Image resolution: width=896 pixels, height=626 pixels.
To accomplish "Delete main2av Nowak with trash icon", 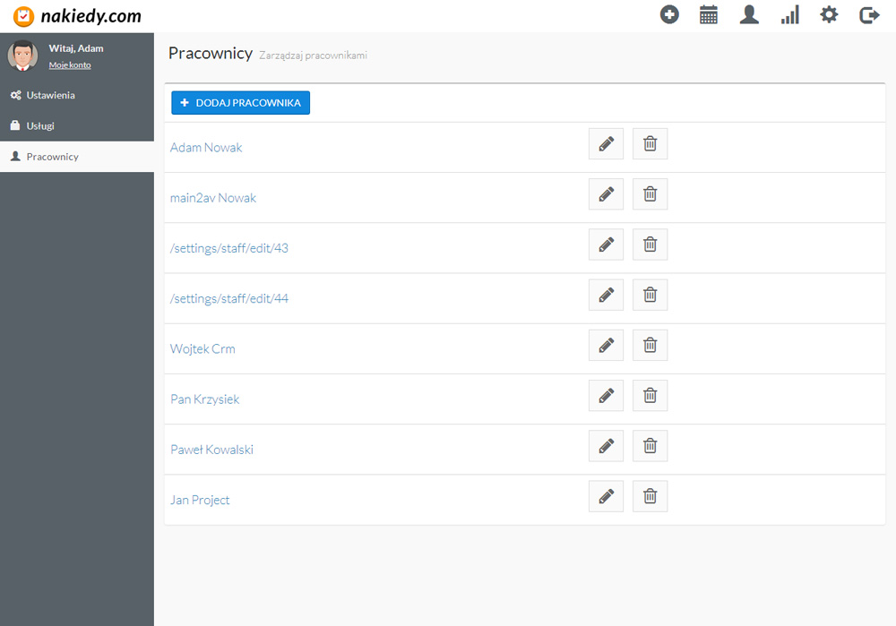I will [x=650, y=194].
